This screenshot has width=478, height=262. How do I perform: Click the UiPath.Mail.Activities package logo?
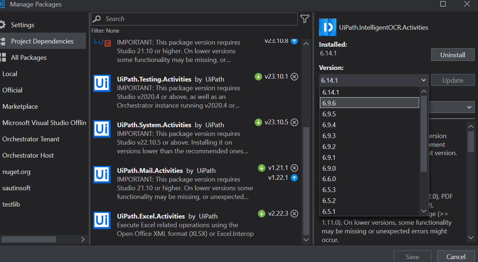(102, 175)
